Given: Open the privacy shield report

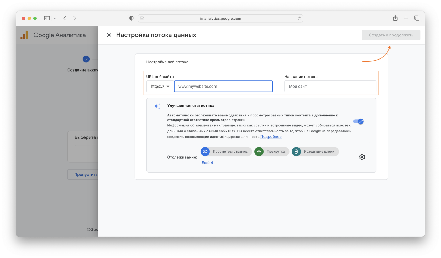Looking at the screenshot, I should (131, 18).
